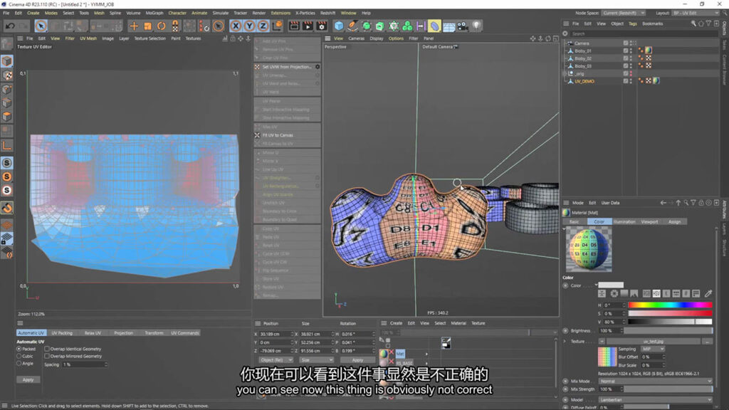Viewport: 729px width, 410px height.
Task: Switch color chooser to HSV mode icon
Action: point(656,293)
